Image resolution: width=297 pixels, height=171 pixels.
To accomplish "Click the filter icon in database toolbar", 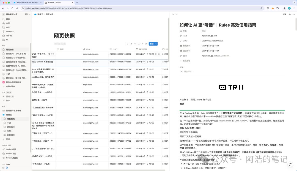I will coord(128,44).
